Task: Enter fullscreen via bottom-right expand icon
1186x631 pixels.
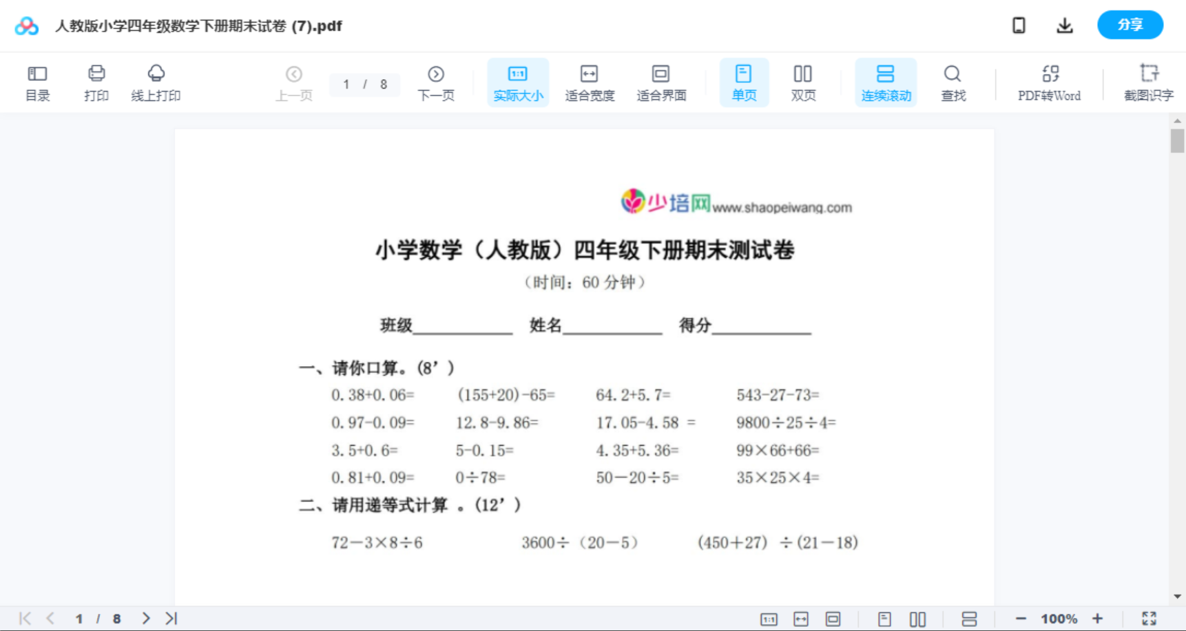Action: 1149,618
